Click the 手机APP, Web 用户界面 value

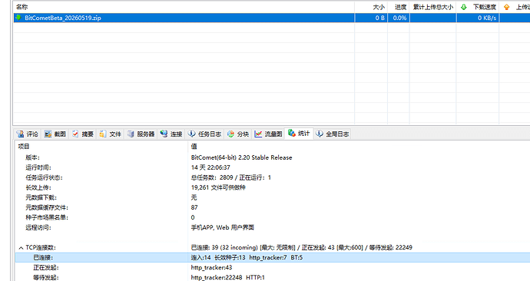coord(223,227)
